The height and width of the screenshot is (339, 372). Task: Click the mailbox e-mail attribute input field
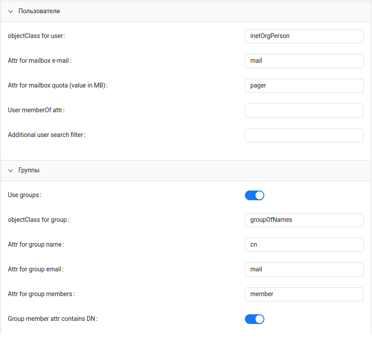pos(304,61)
